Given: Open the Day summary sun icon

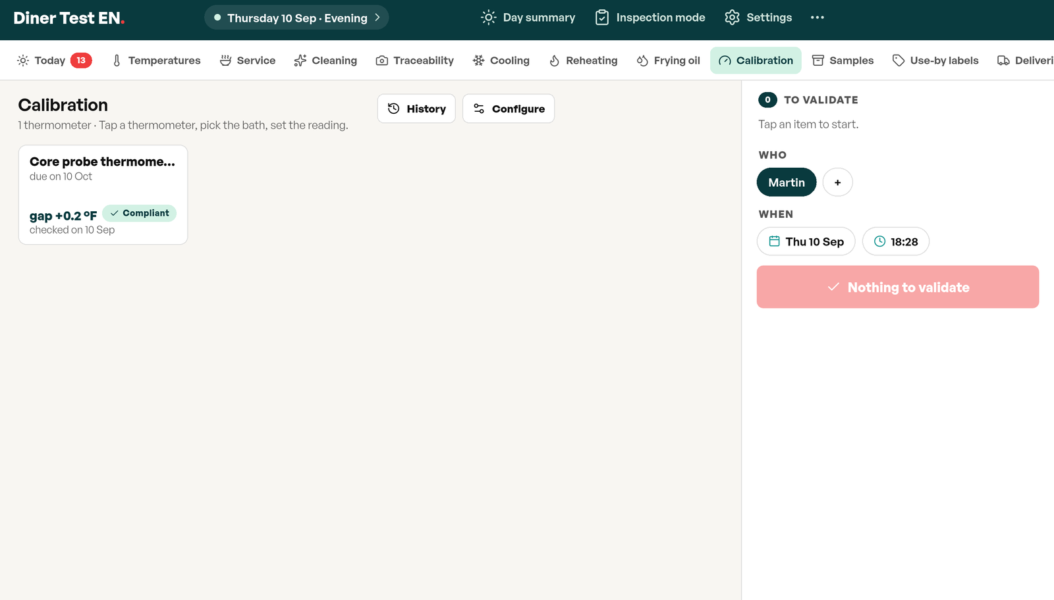Looking at the screenshot, I should coord(488,18).
